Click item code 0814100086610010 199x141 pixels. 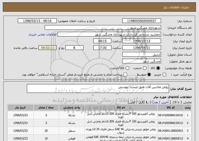pos(171,115)
